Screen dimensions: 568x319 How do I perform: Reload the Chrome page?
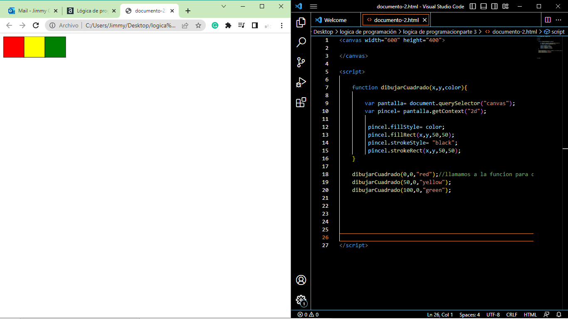pos(36,25)
